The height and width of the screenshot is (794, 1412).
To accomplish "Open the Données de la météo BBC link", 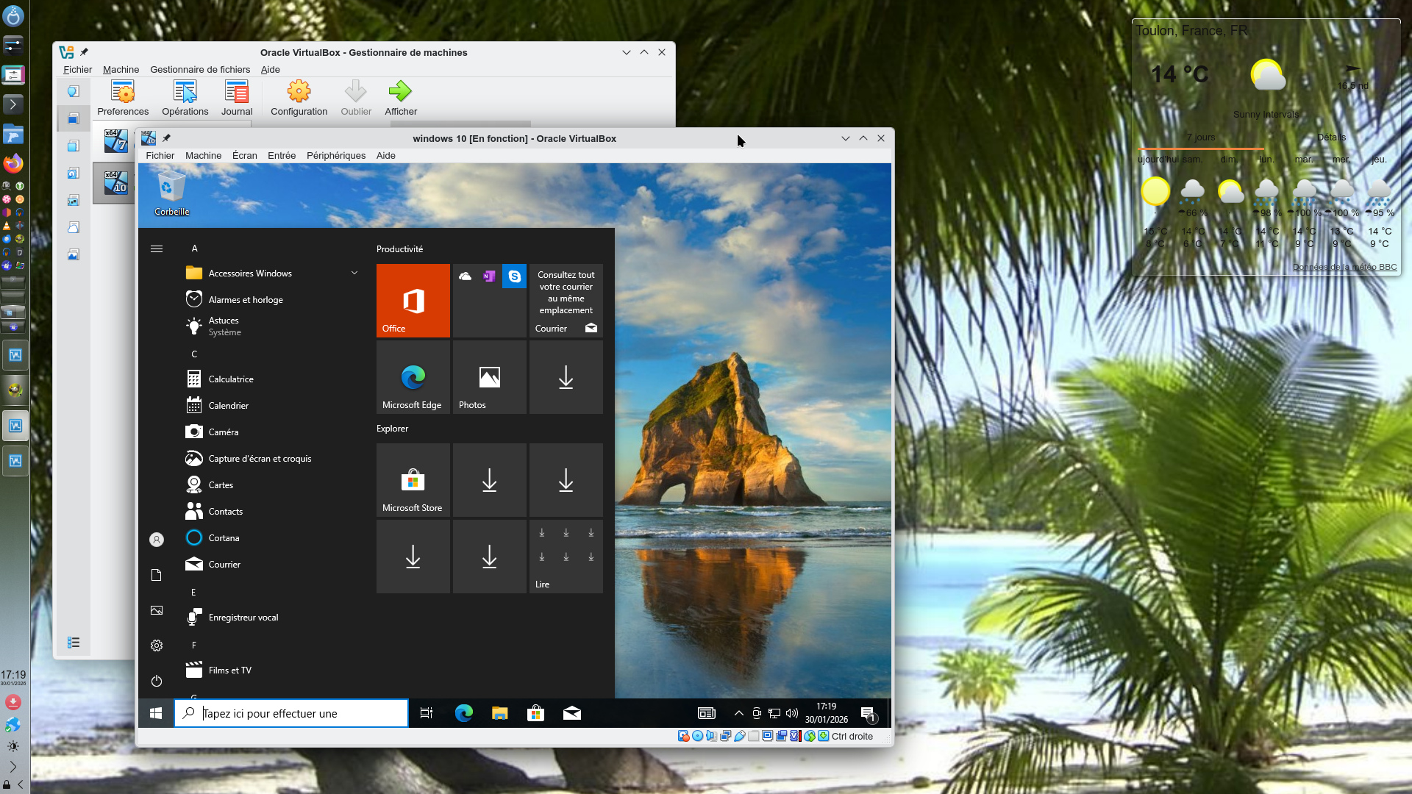I will tap(1344, 267).
